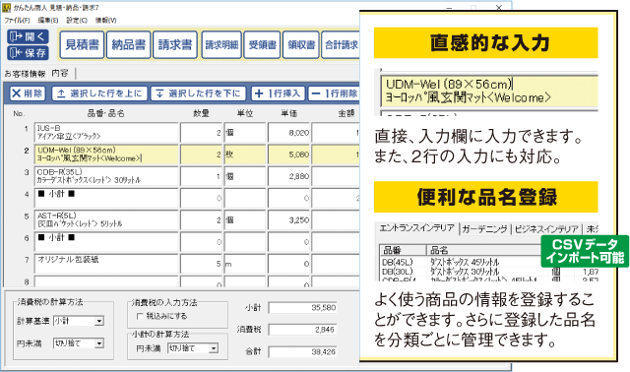The width and height of the screenshot is (630, 372).
Task: Select the 請求書 document button
Action: [175, 44]
